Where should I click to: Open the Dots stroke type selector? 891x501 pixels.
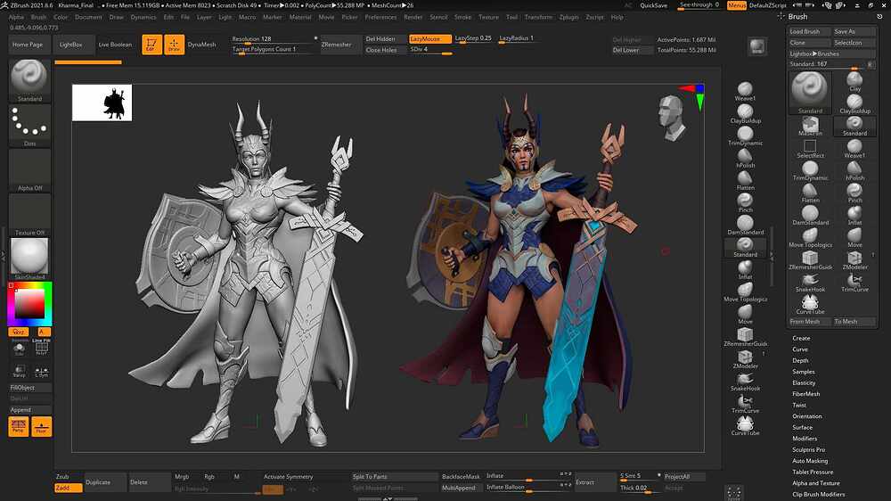pos(29,126)
